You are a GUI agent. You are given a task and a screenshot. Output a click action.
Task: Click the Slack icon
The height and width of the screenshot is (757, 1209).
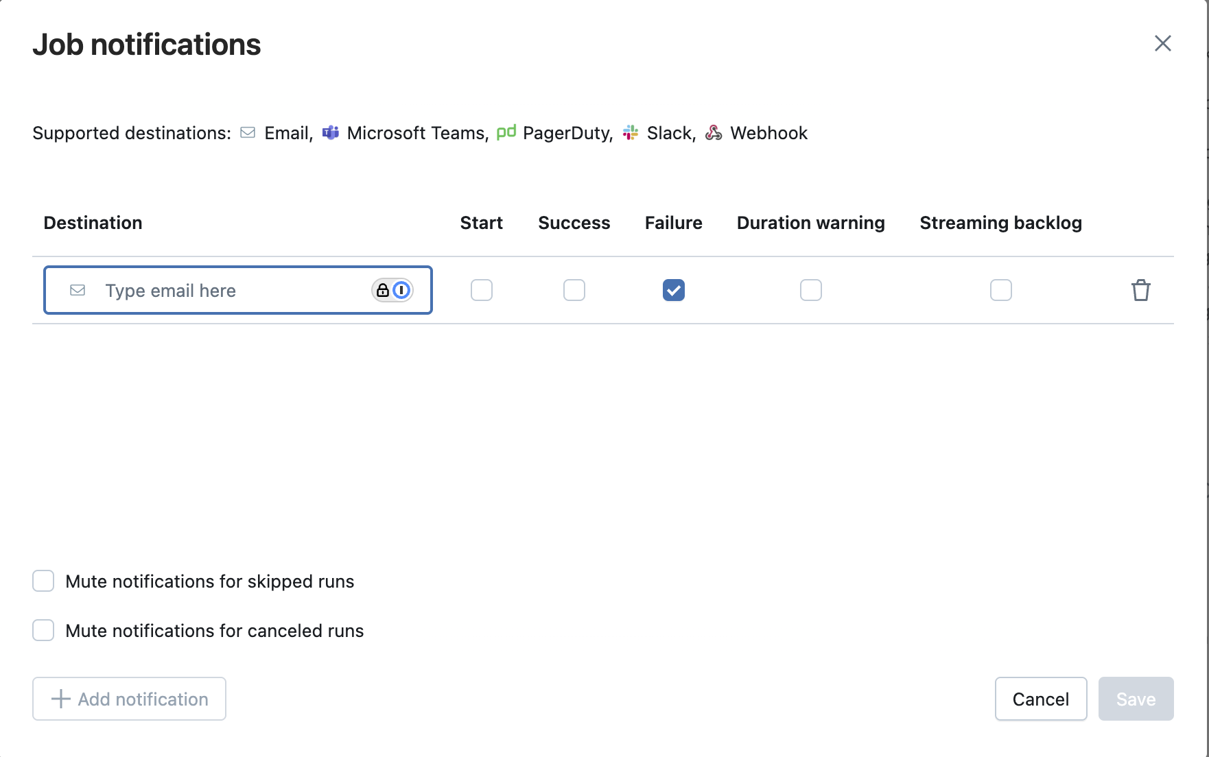point(630,132)
